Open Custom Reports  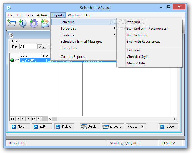click(84, 56)
